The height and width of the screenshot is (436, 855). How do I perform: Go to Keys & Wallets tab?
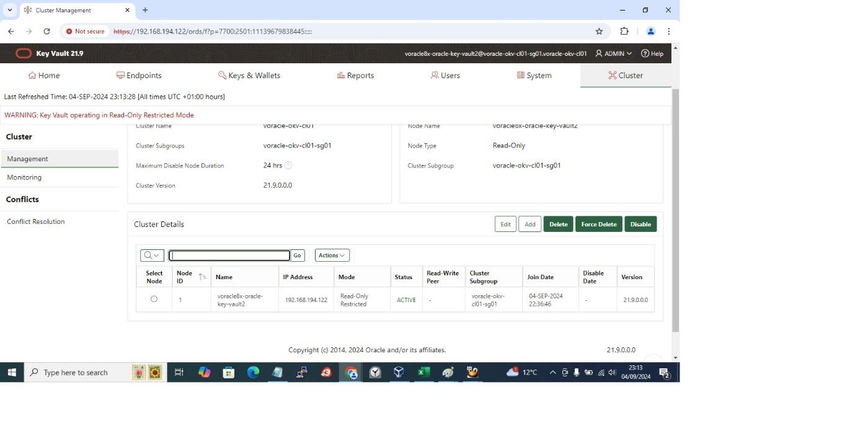pyautogui.click(x=249, y=75)
